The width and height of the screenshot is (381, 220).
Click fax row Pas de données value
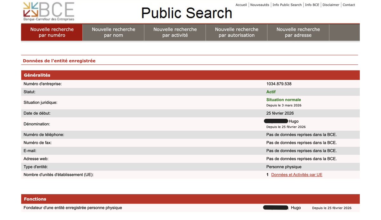pyautogui.click(x=302, y=143)
